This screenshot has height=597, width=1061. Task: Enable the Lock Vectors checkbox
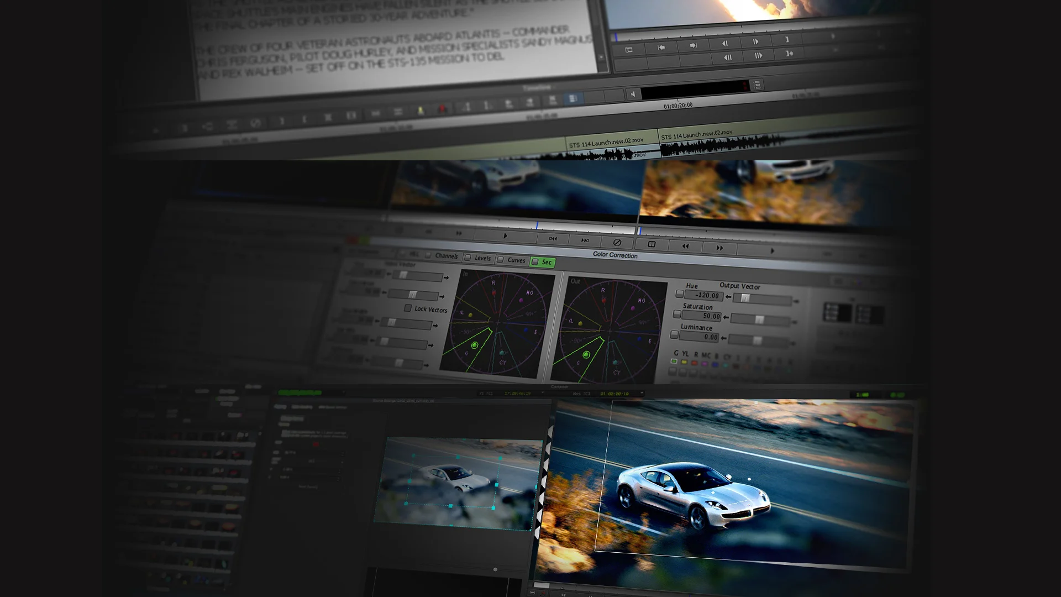click(x=408, y=308)
